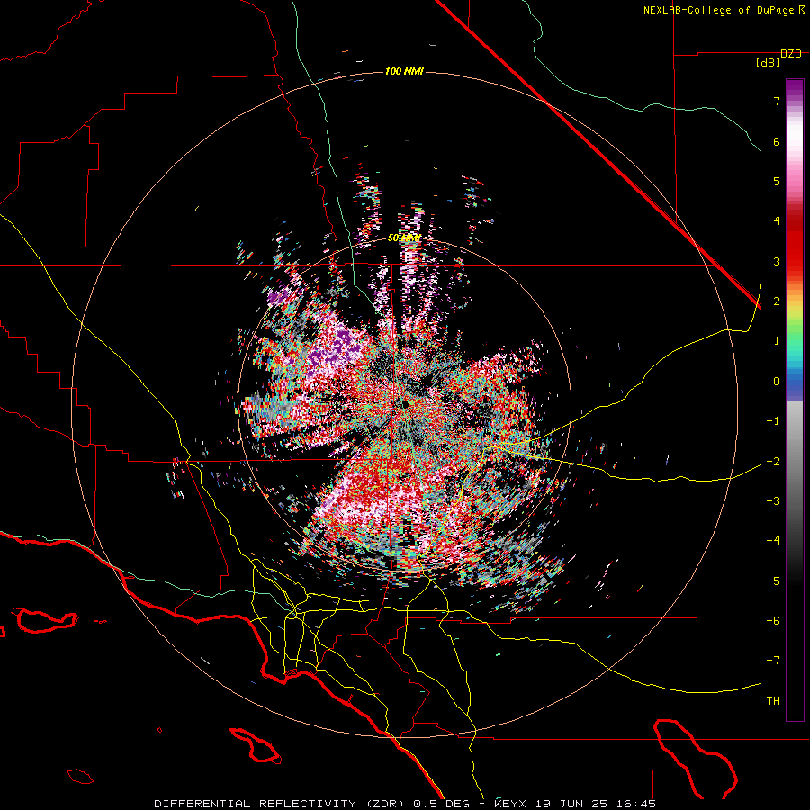
Task: Click the [dB] units label
Action: pos(769,63)
